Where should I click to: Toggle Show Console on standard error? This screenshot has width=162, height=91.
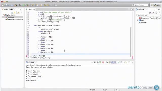tap(115, 62)
